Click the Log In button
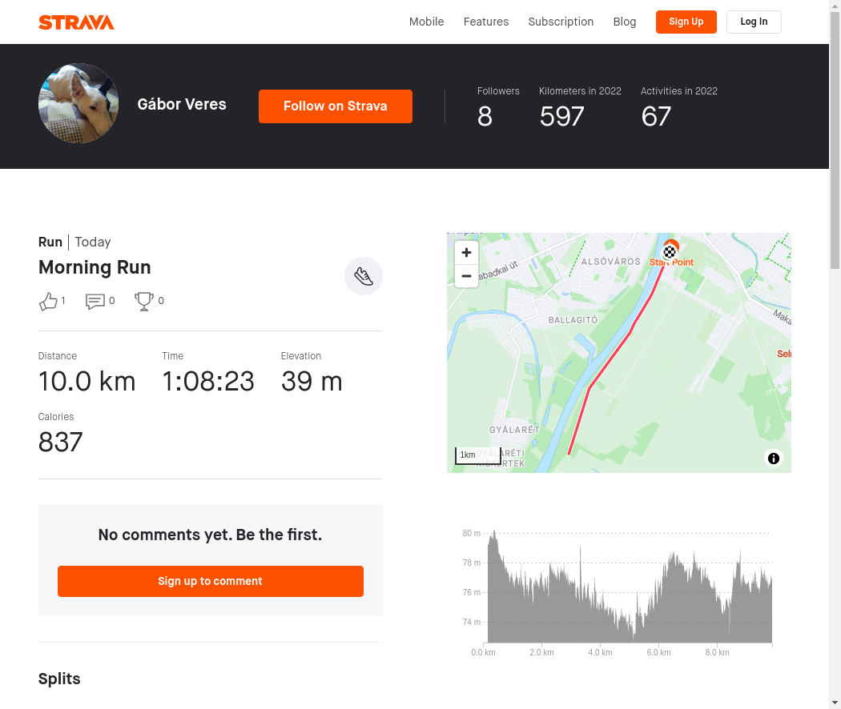Viewport: 841px width, 709px height. (754, 22)
